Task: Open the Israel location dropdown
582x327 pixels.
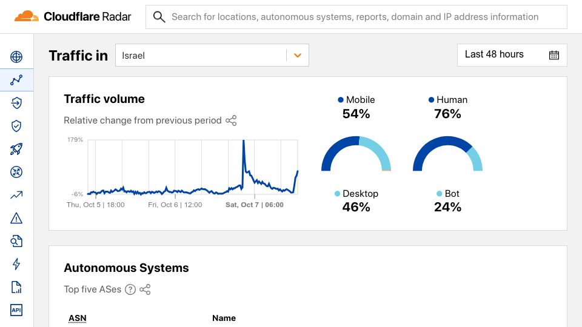Action: click(x=212, y=55)
